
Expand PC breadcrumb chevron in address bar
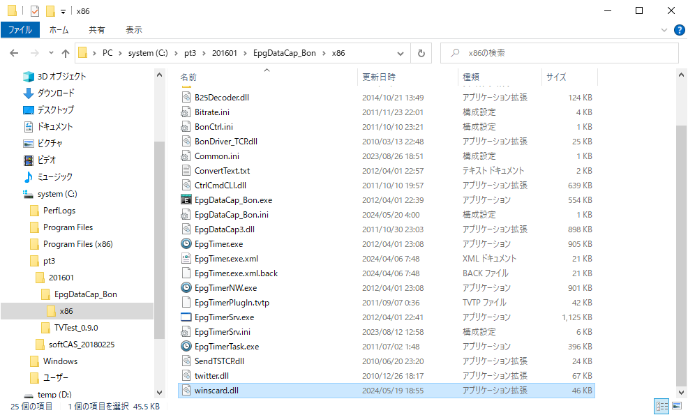(x=120, y=53)
